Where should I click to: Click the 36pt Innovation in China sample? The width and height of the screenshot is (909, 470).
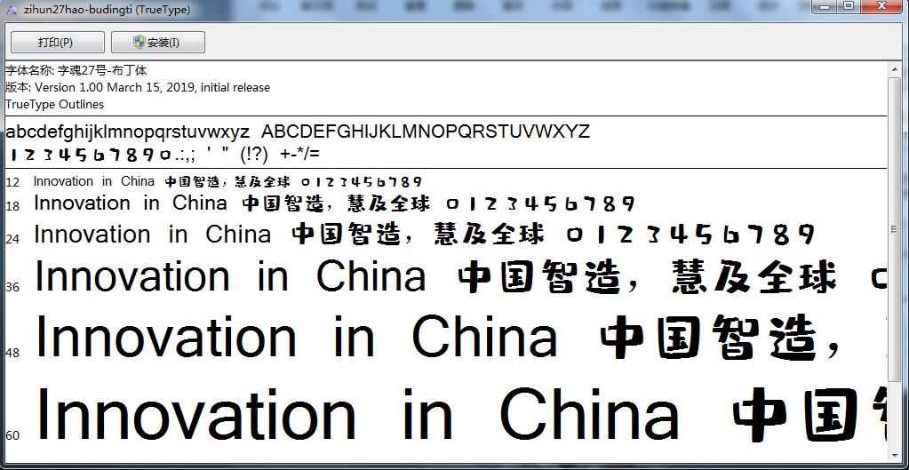coord(230,276)
